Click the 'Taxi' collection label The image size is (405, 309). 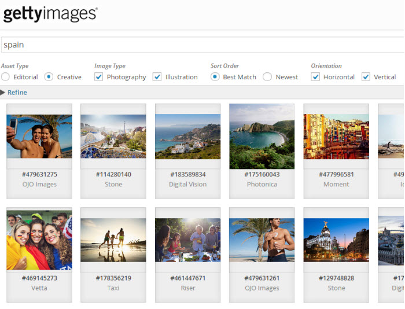(113, 288)
